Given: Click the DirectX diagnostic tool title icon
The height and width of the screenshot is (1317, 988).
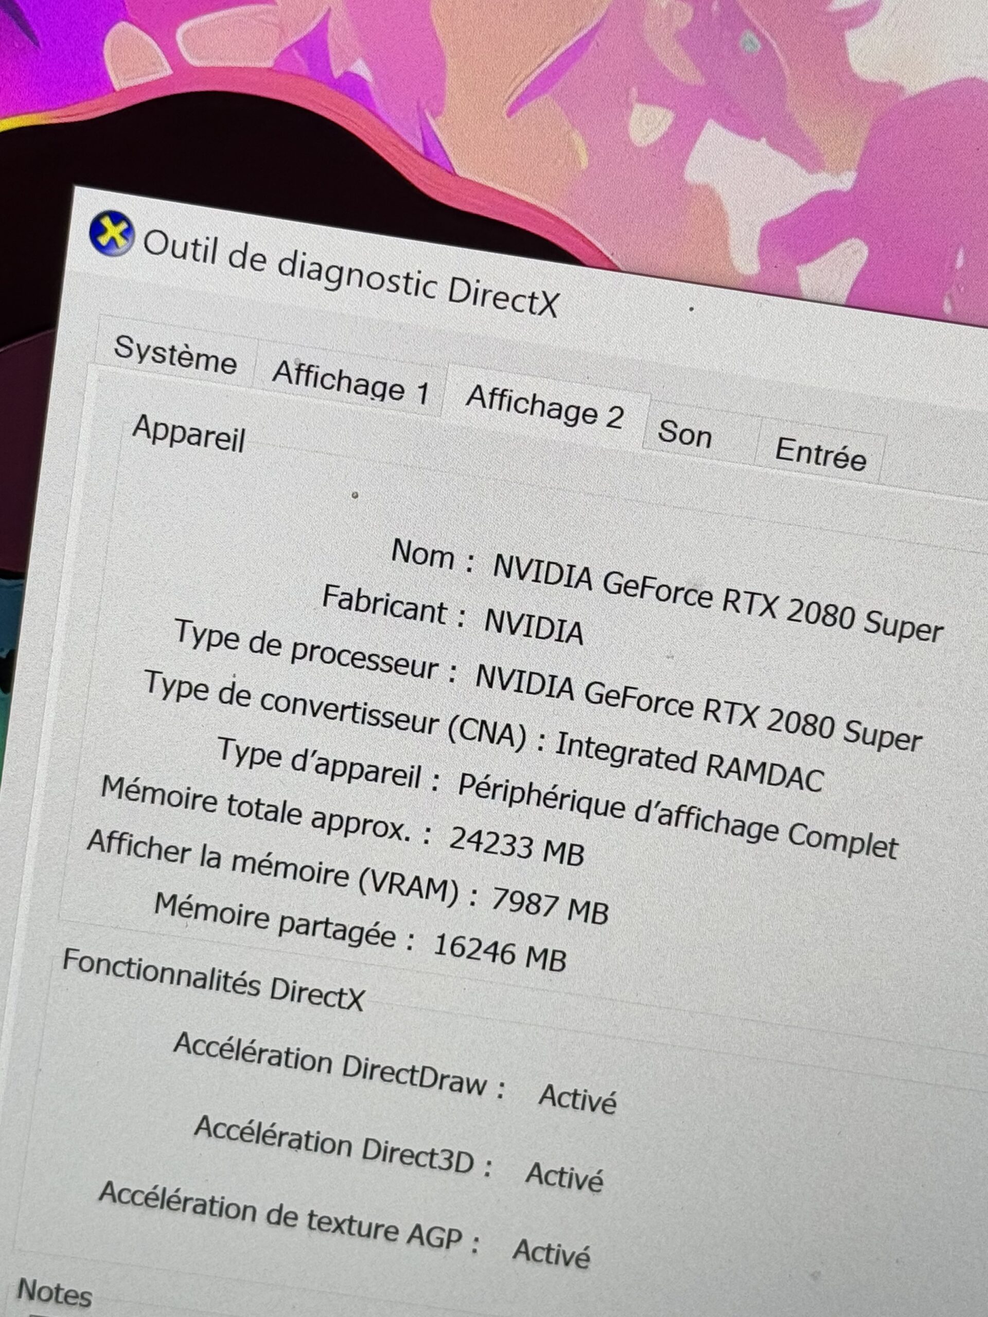Looking at the screenshot, I should click(112, 233).
